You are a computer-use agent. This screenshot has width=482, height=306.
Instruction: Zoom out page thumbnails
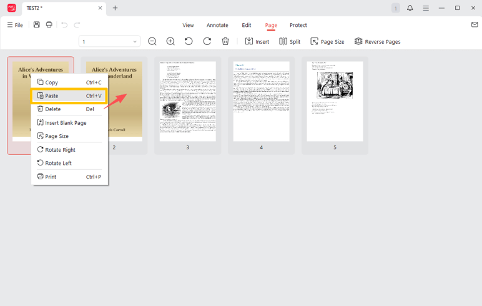pyautogui.click(x=152, y=41)
